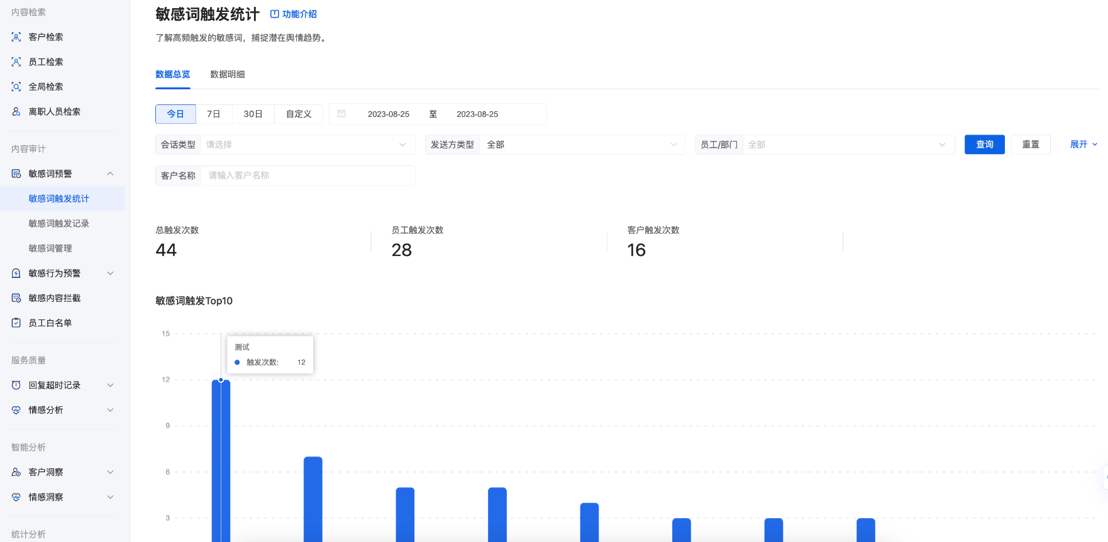This screenshot has width=1108, height=542.
Task: Open the 功能介绍 link
Action: pyautogui.click(x=294, y=14)
